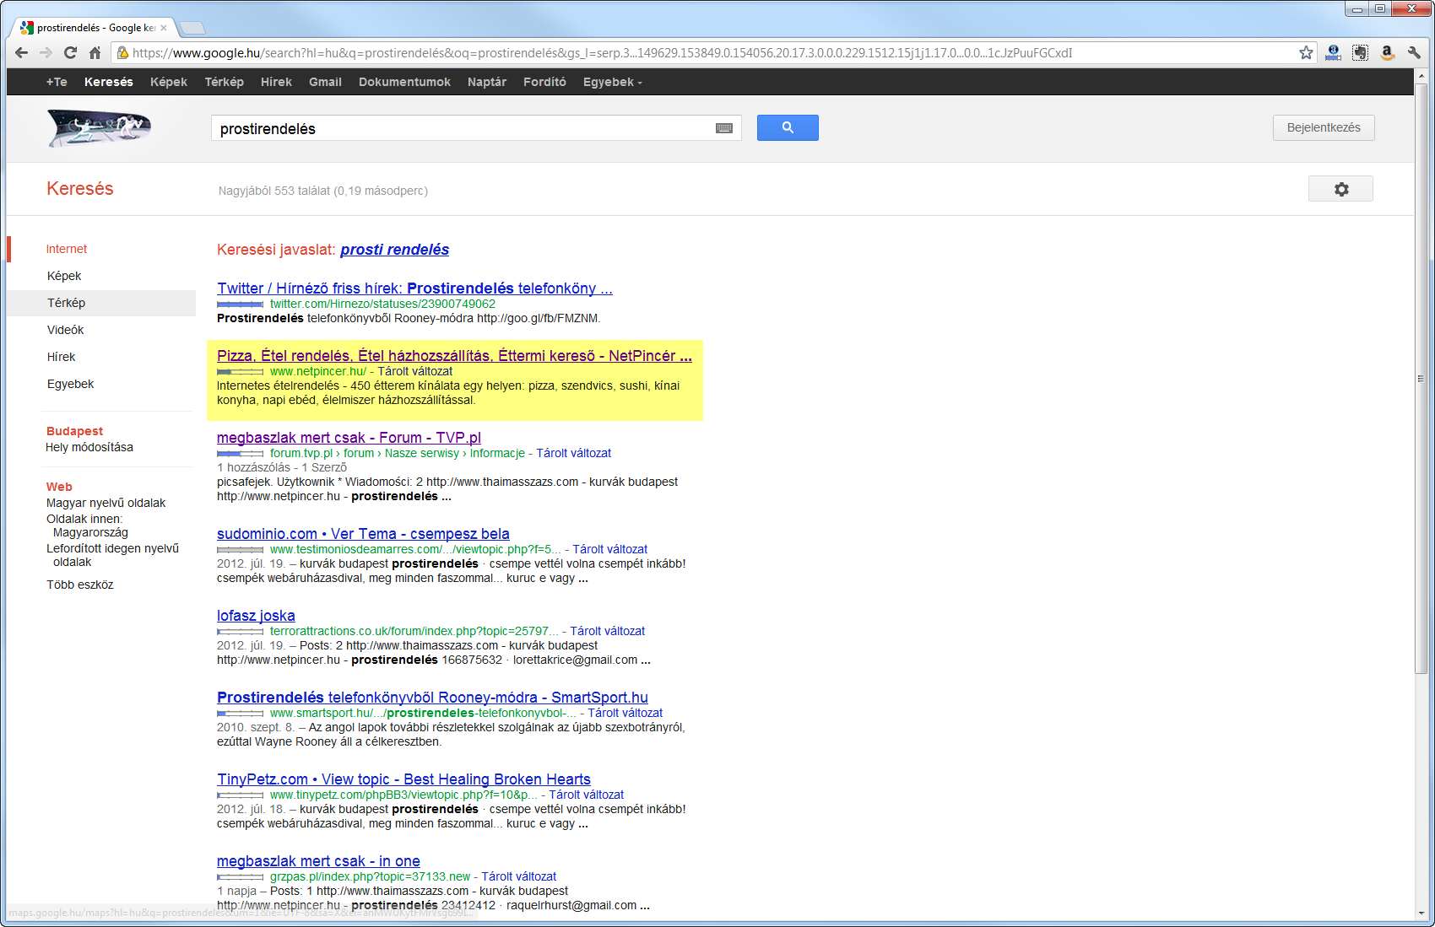The image size is (1435, 927).
Task: Click the Budapest location heading
Action: [x=74, y=431]
